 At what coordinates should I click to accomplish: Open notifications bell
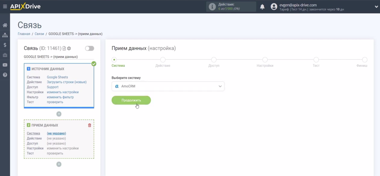[x=262, y=7]
